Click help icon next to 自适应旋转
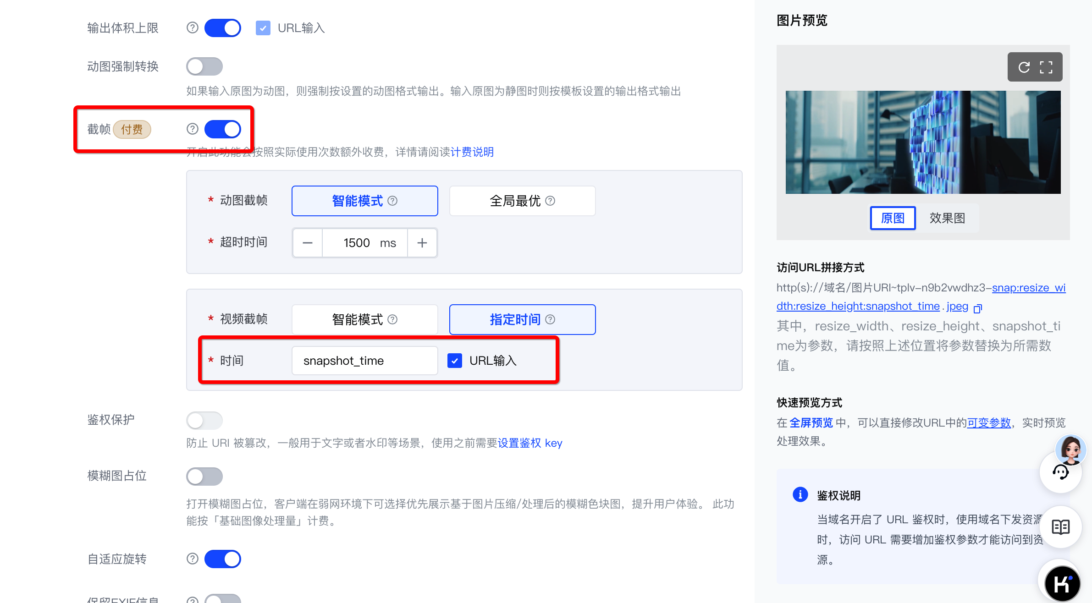Image resolution: width=1092 pixels, height=603 pixels. point(193,559)
